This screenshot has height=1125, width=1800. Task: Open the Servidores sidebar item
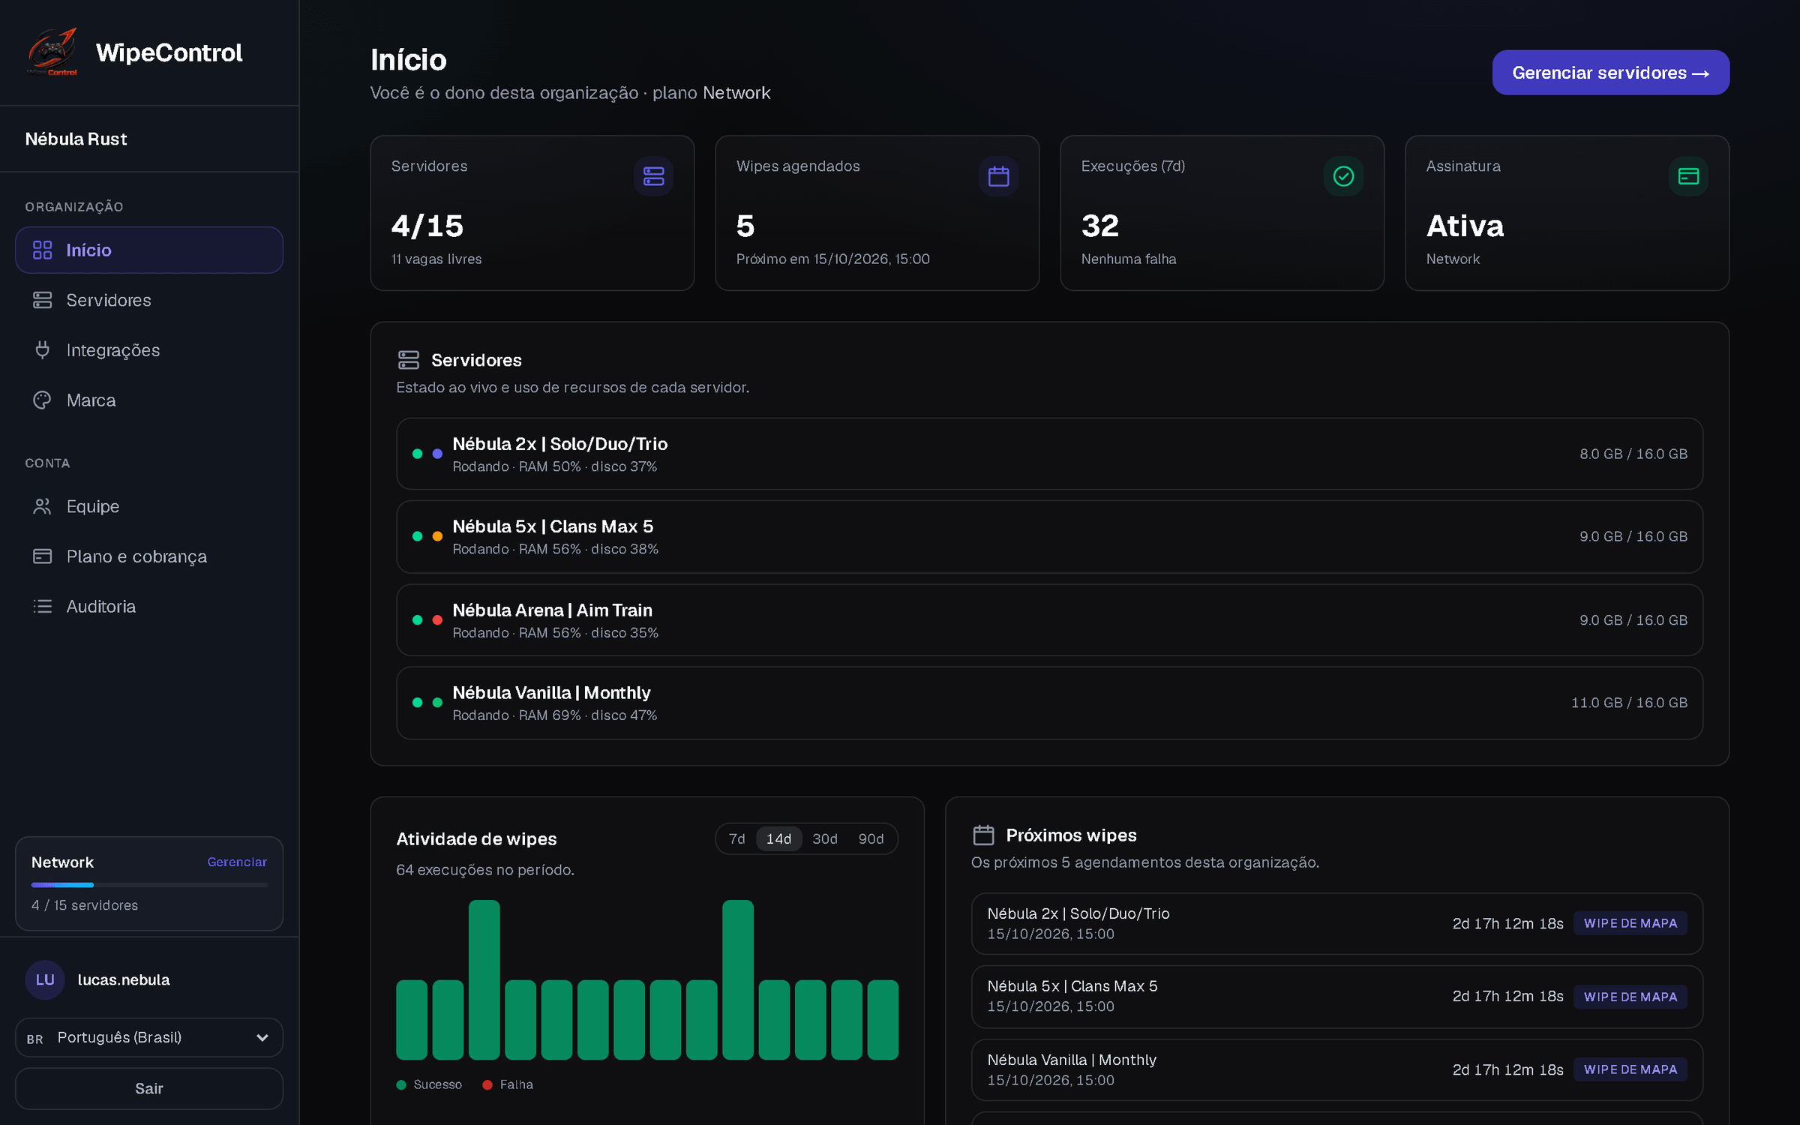pyautogui.click(x=149, y=300)
